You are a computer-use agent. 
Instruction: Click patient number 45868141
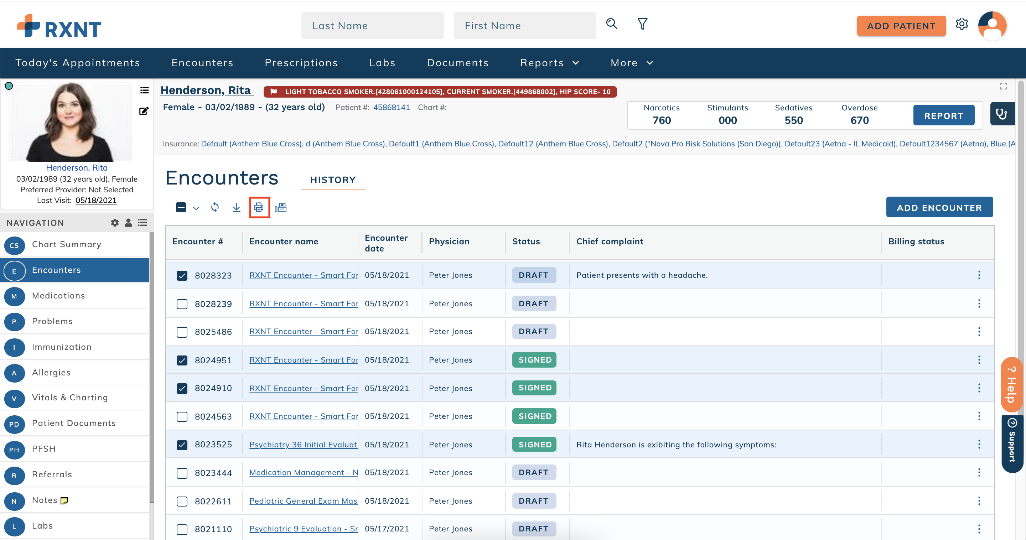pyautogui.click(x=391, y=108)
